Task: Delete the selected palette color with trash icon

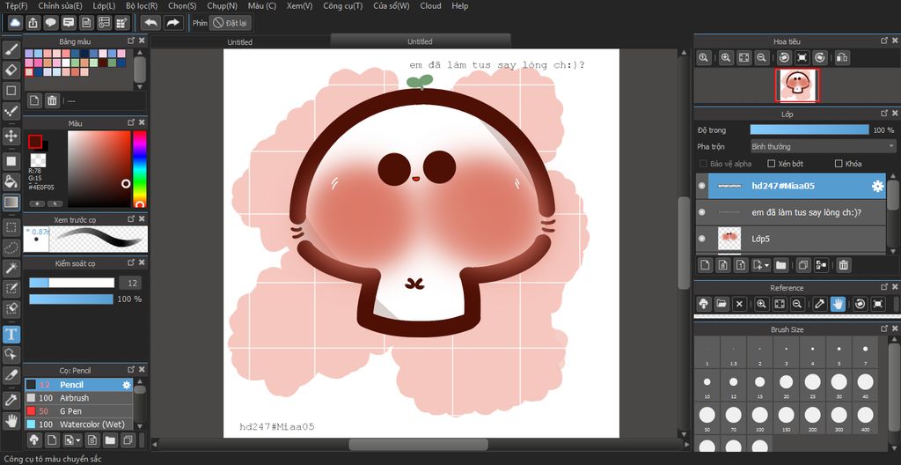Action: point(52,100)
